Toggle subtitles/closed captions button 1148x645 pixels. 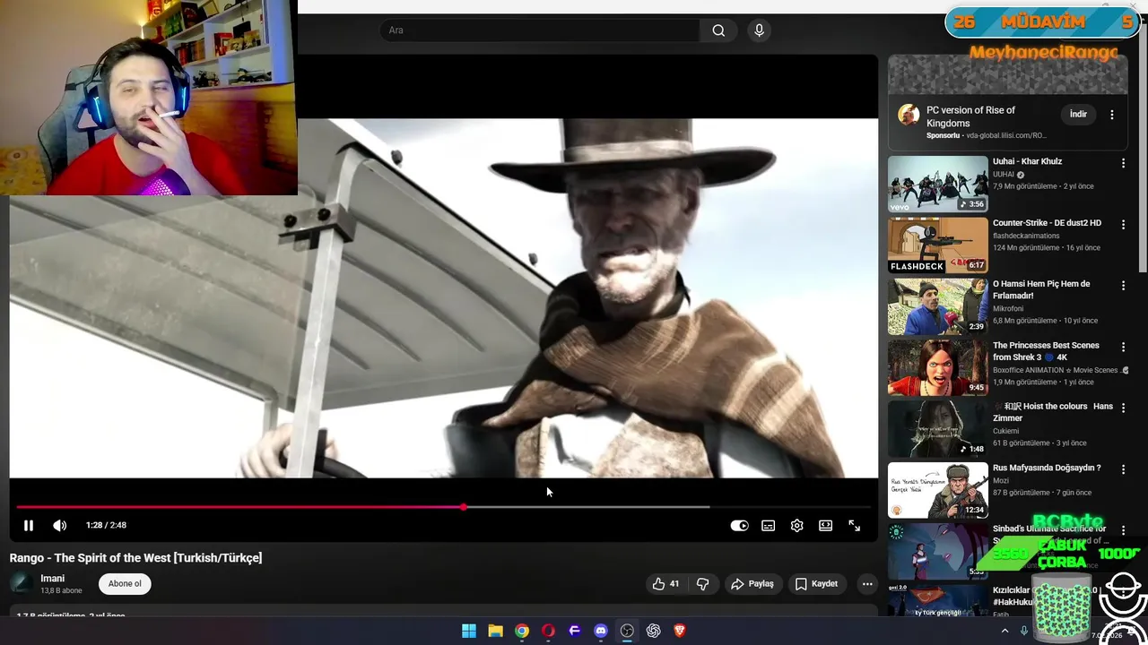coord(768,526)
